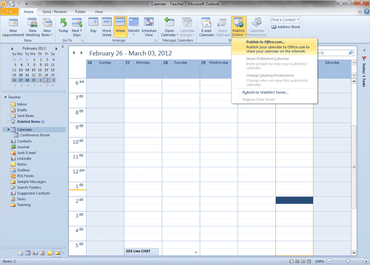Open the Sent Items folder
370x265 pixels.
pos(26,115)
